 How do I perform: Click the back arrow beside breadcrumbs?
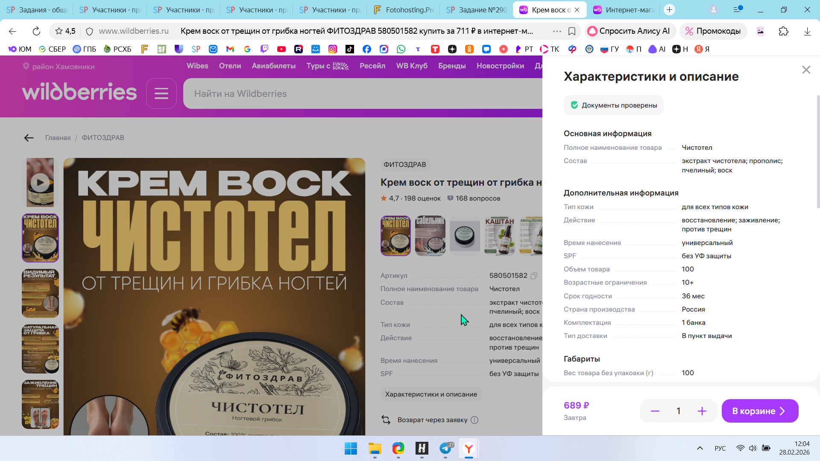coord(29,138)
